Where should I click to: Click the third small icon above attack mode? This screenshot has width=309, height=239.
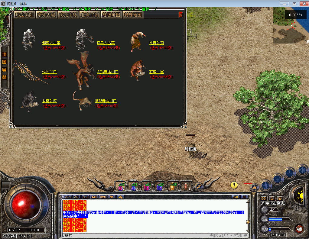[280, 199]
